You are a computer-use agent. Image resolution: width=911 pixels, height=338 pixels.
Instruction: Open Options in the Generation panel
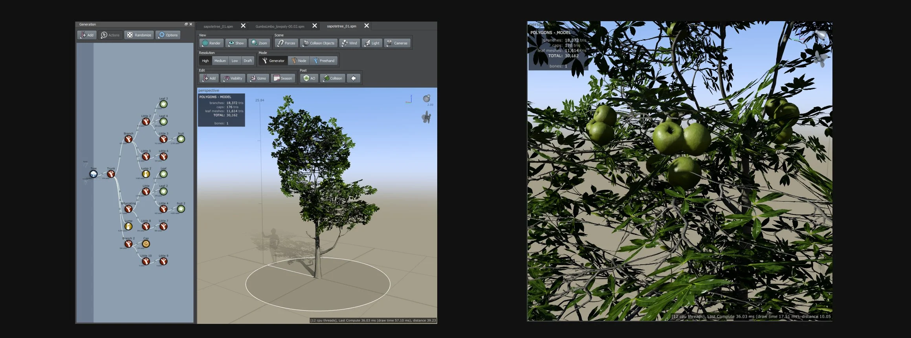click(x=168, y=35)
